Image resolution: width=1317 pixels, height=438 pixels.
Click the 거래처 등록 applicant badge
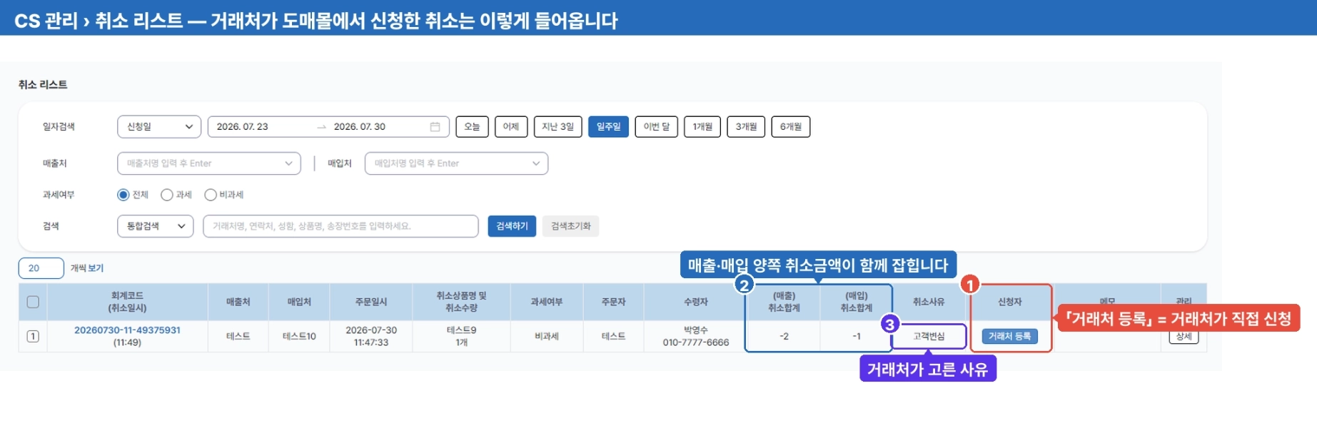[1010, 336]
